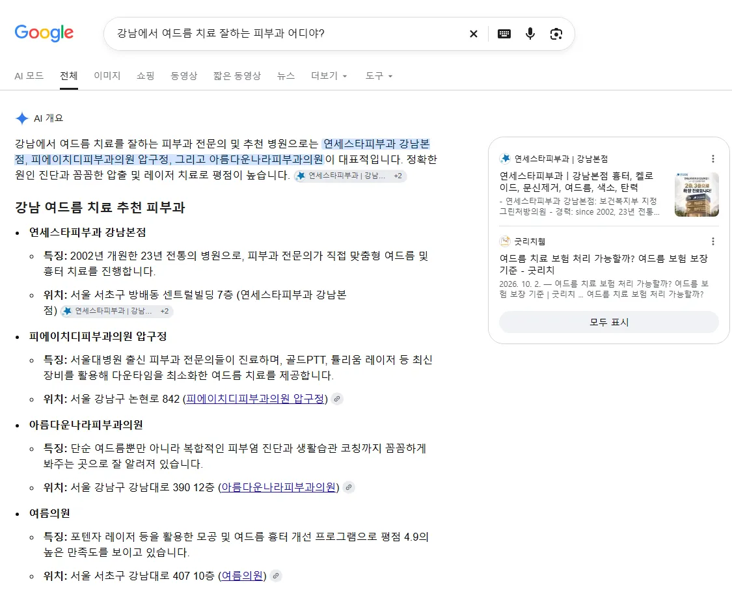Open the link icon after 피에이치디피부과의원 압구정
This screenshot has height=592, width=732.
coord(337,399)
